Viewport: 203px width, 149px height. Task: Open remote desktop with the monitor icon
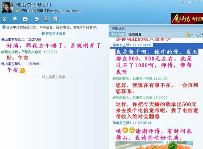[x=46, y=19]
